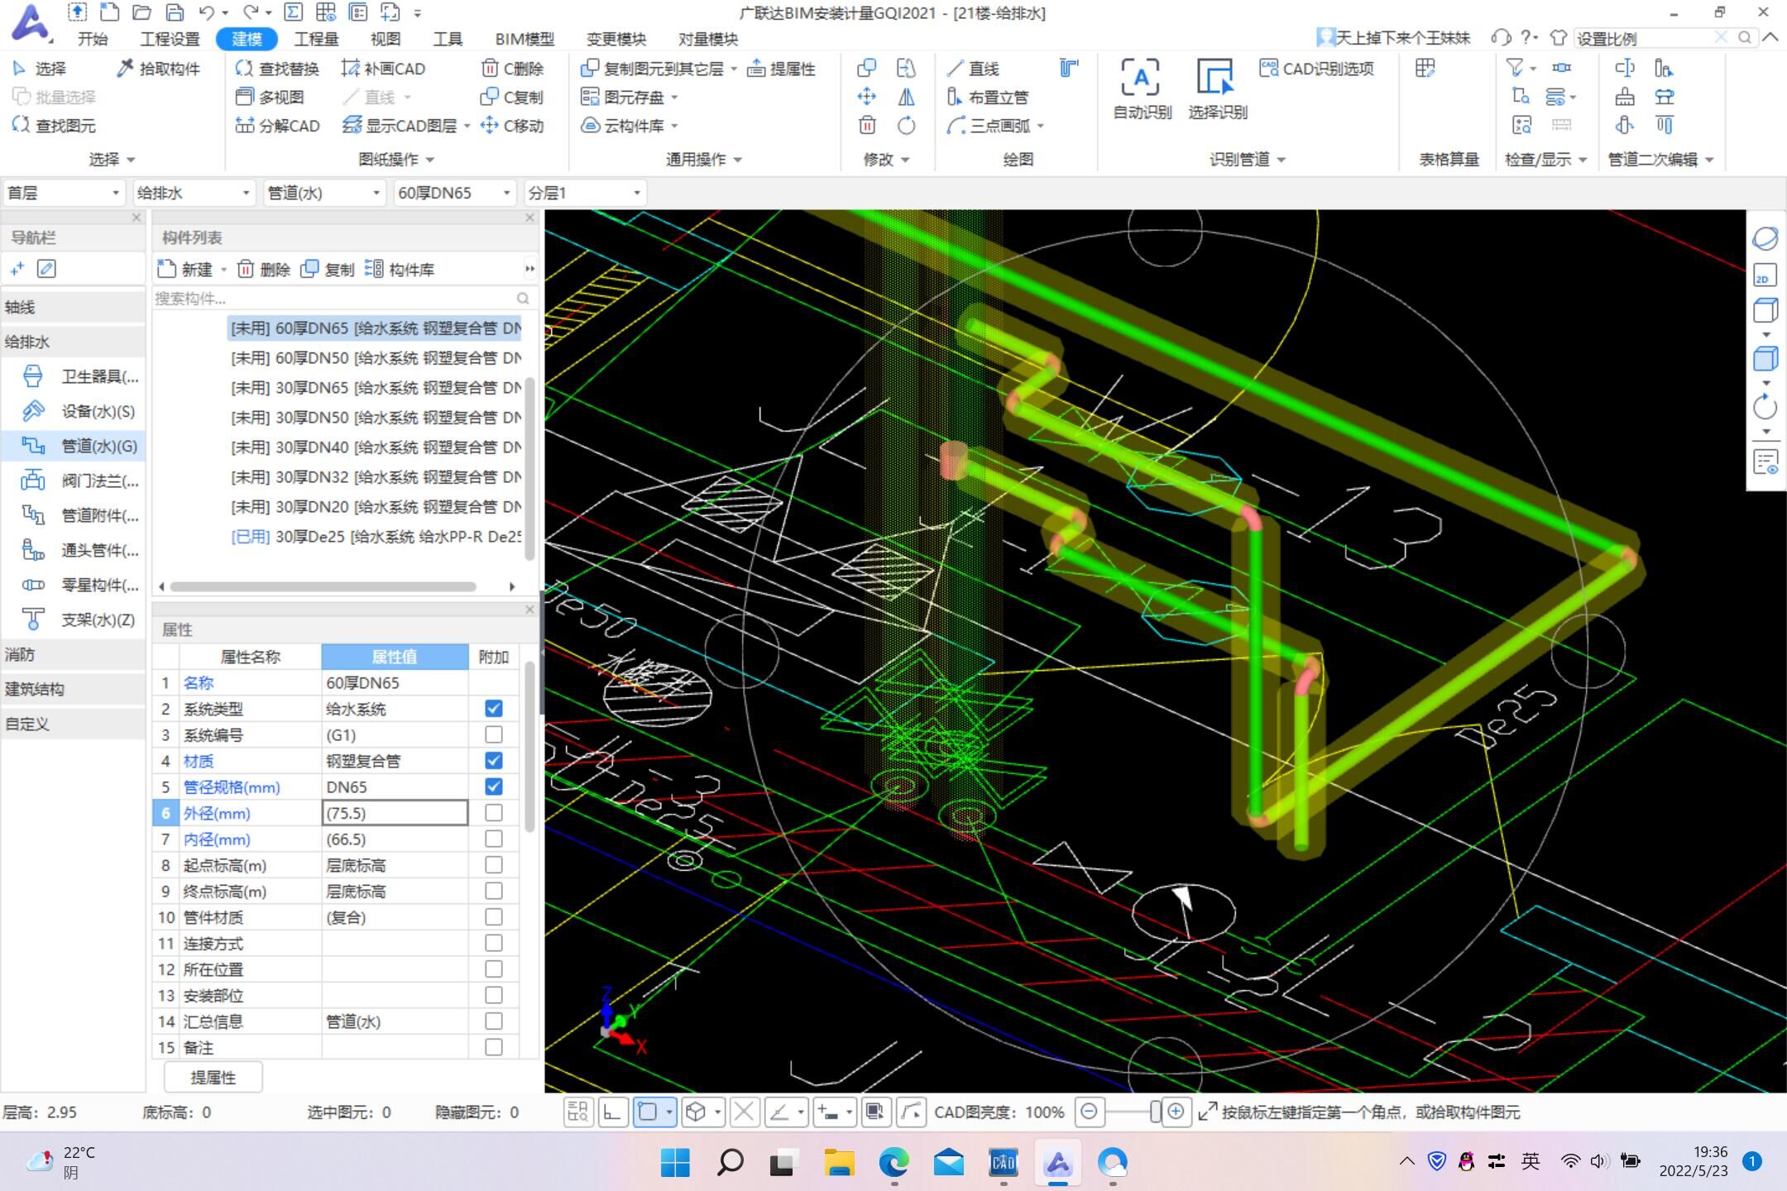Viewport: 1787px width, 1191px height.
Task: Click the 补画CAD tool
Action: 383,69
